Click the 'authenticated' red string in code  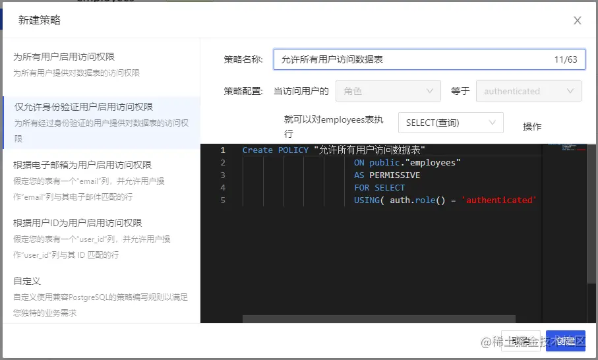[x=499, y=200]
